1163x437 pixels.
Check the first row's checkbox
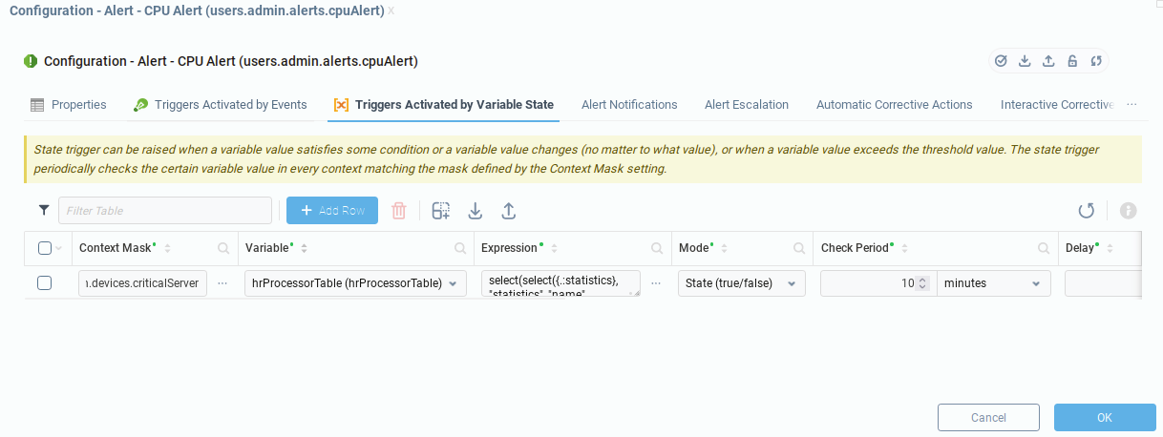click(x=44, y=283)
